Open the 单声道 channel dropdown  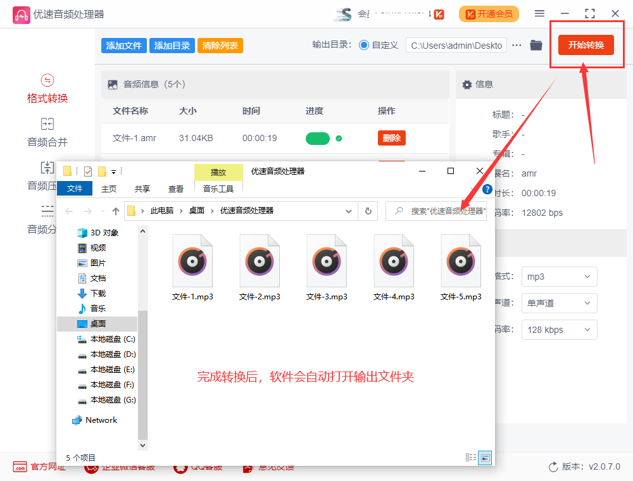coord(559,303)
